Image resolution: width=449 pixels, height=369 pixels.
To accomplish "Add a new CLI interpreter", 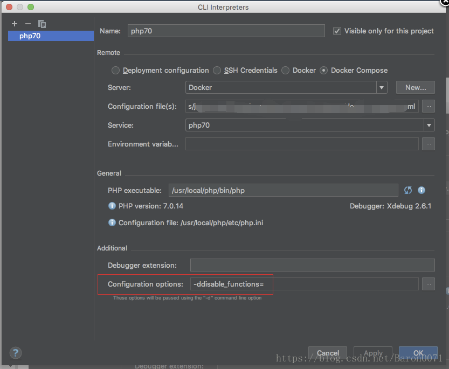I will (x=14, y=24).
